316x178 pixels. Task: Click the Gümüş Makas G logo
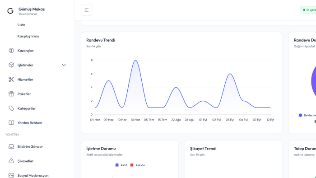click(10, 11)
